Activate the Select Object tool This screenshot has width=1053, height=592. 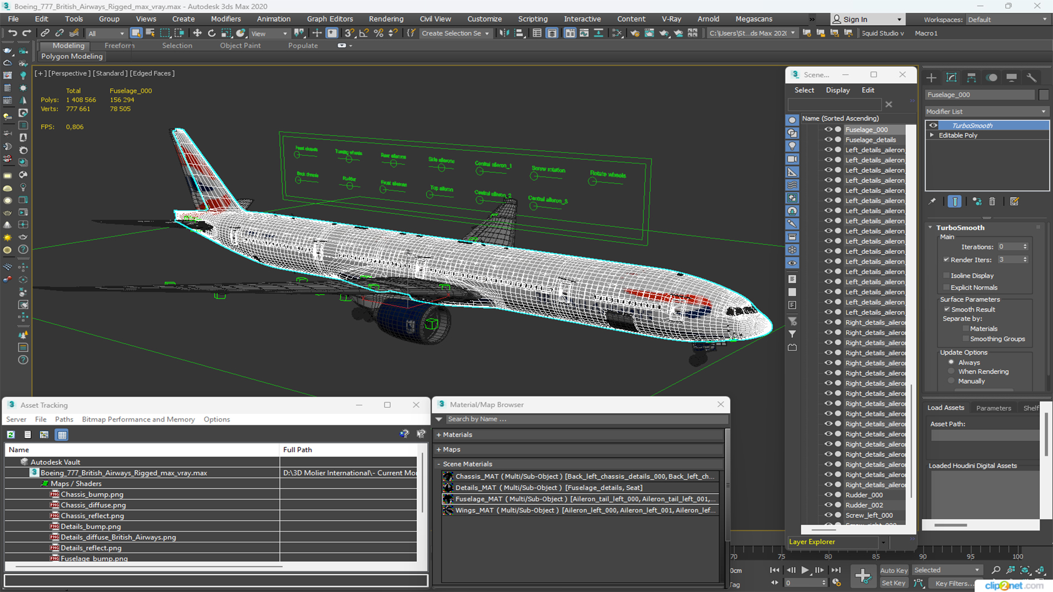136,33
